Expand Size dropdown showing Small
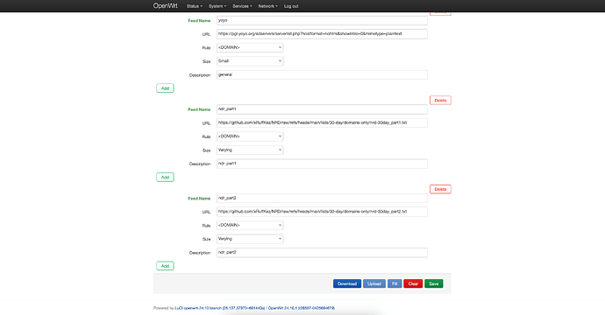The image size is (605, 315). point(250,61)
